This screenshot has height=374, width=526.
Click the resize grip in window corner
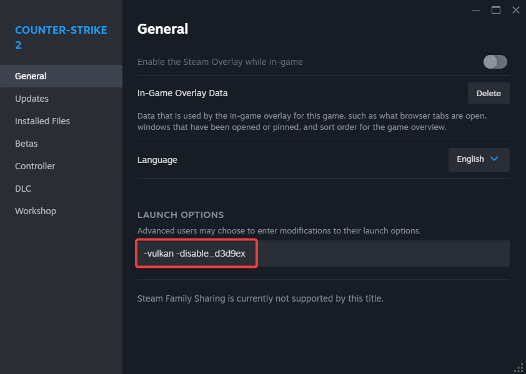[519, 368]
